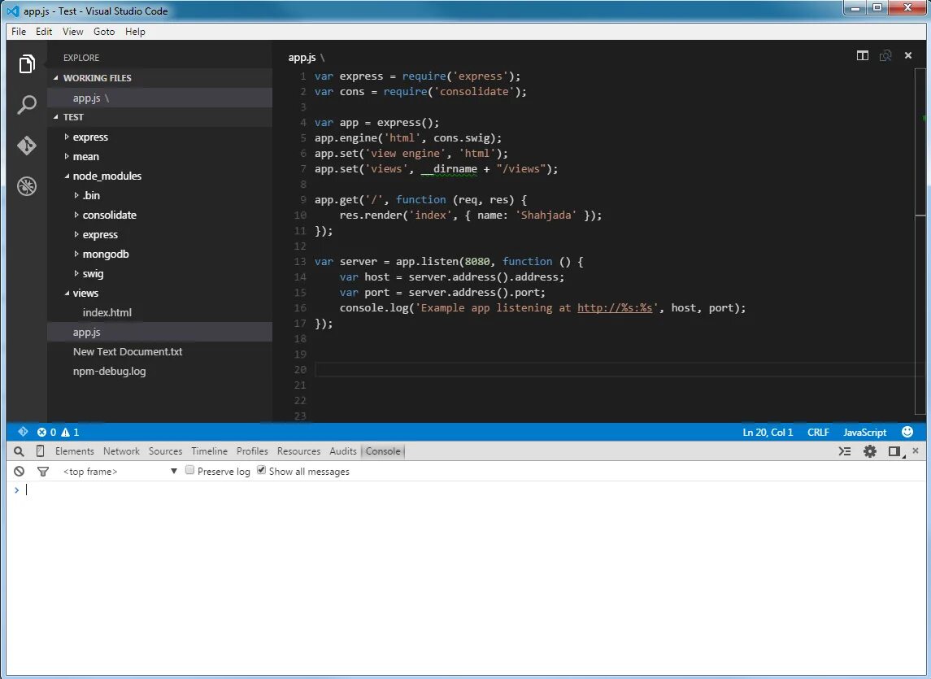The height and width of the screenshot is (679, 931).
Task: Open the Debug view in the sidebar
Action: [x=27, y=186]
